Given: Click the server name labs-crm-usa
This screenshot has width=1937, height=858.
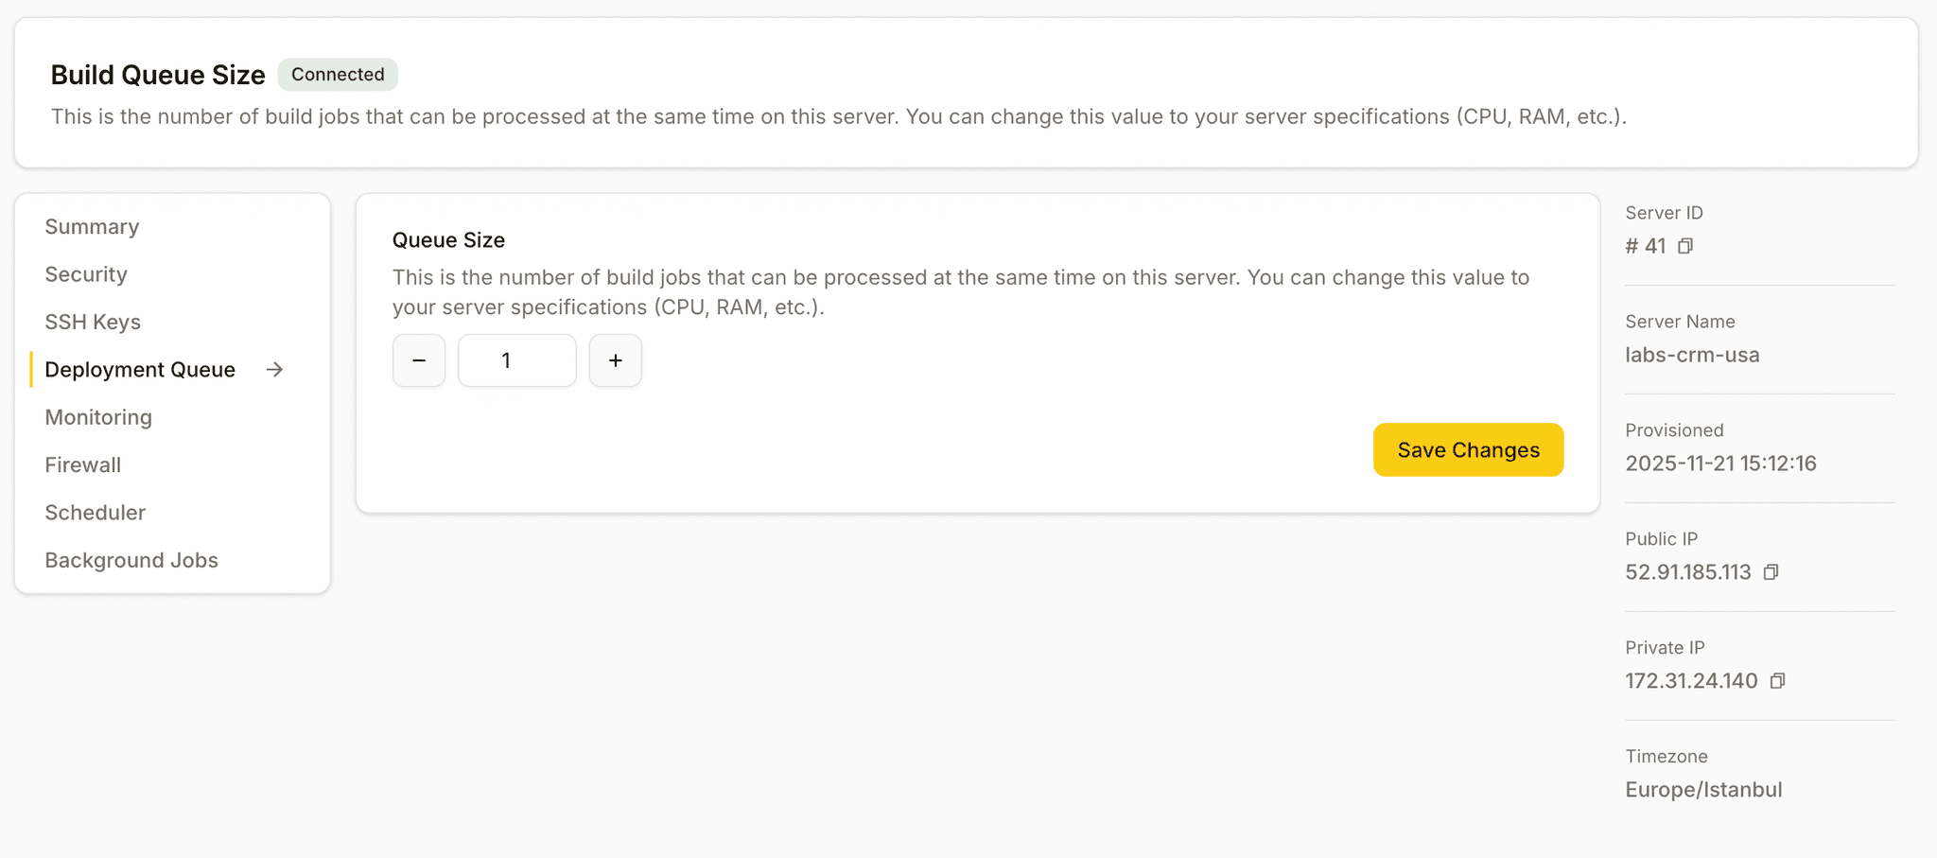Looking at the screenshot, I should tap(1692, 355).
